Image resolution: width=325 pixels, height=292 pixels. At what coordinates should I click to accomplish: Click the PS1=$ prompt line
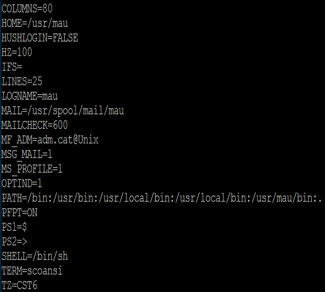pyautogui.click(x=14, y=227)
